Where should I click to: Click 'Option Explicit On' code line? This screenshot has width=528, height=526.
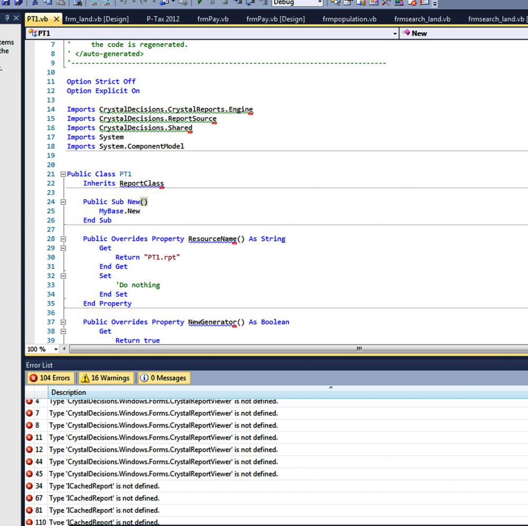coord(103,91)
